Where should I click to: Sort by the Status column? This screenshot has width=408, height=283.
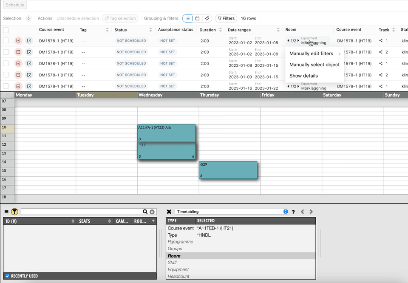pos(150,30)
